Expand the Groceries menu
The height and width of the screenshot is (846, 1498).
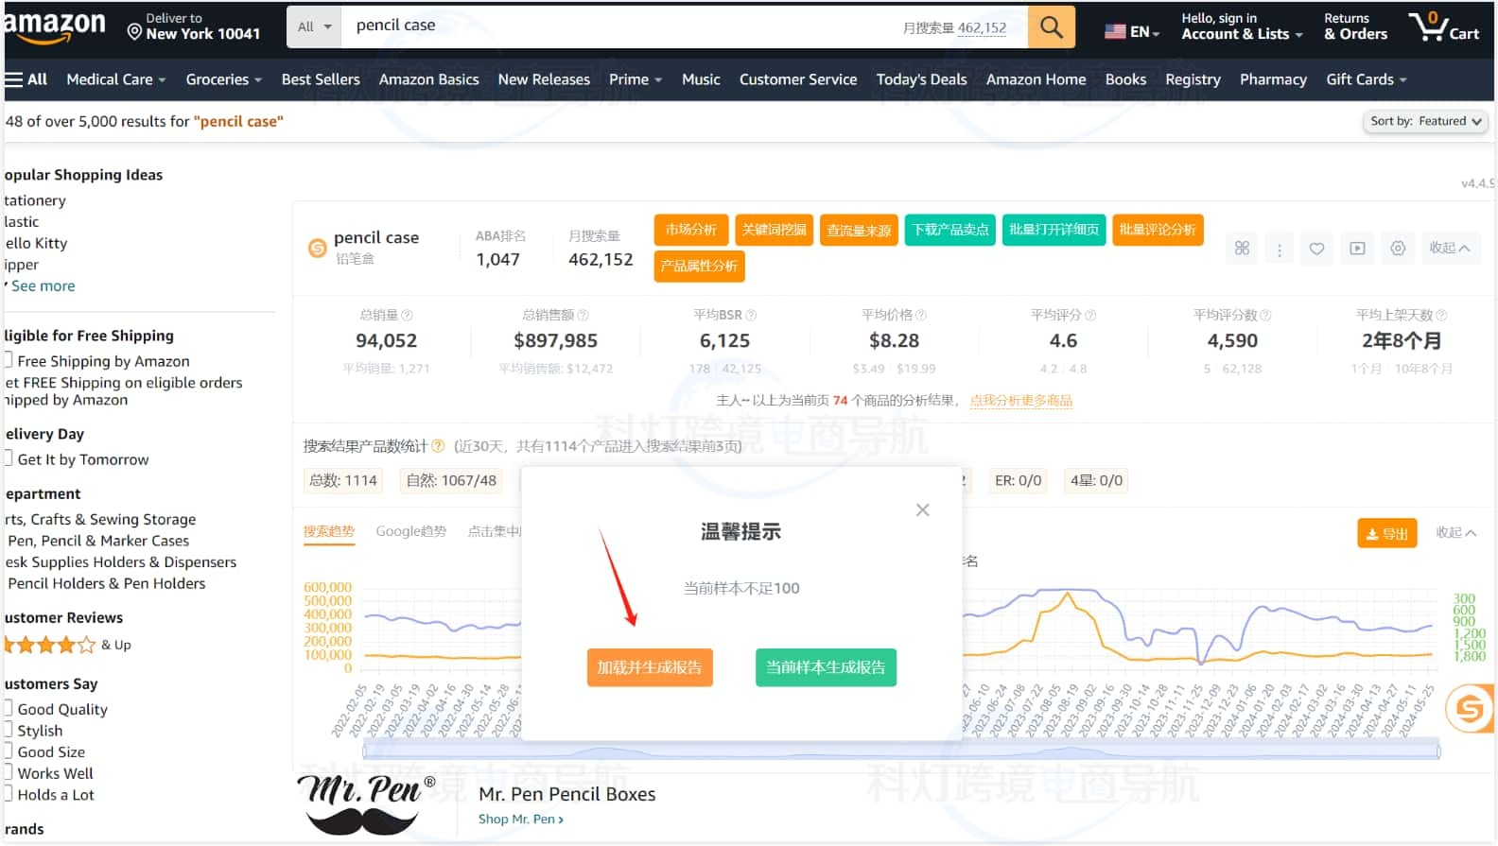pyautogui.click(x=223, y=79)
